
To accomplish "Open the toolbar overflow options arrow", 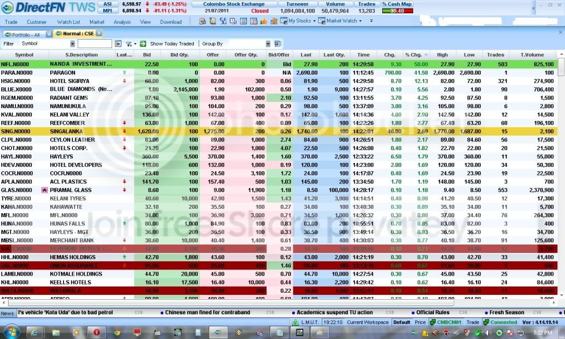I will point(371,21).
